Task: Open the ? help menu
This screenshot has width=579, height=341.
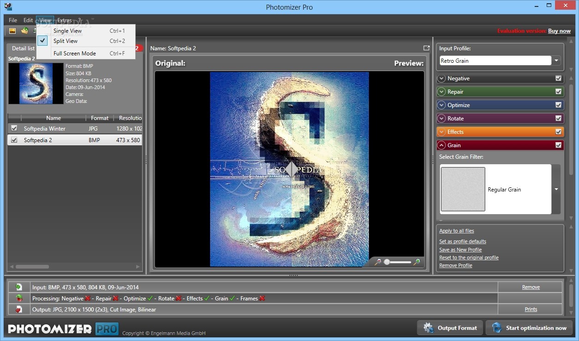Action: click(79, 20)
